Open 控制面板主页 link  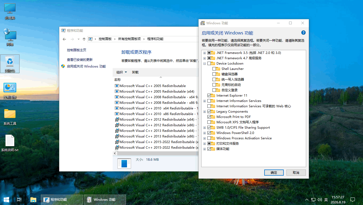[77, 50]
